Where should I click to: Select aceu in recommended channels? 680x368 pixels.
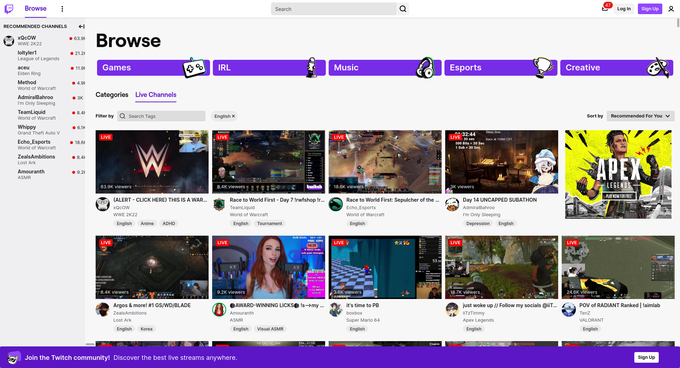[42, 70]
